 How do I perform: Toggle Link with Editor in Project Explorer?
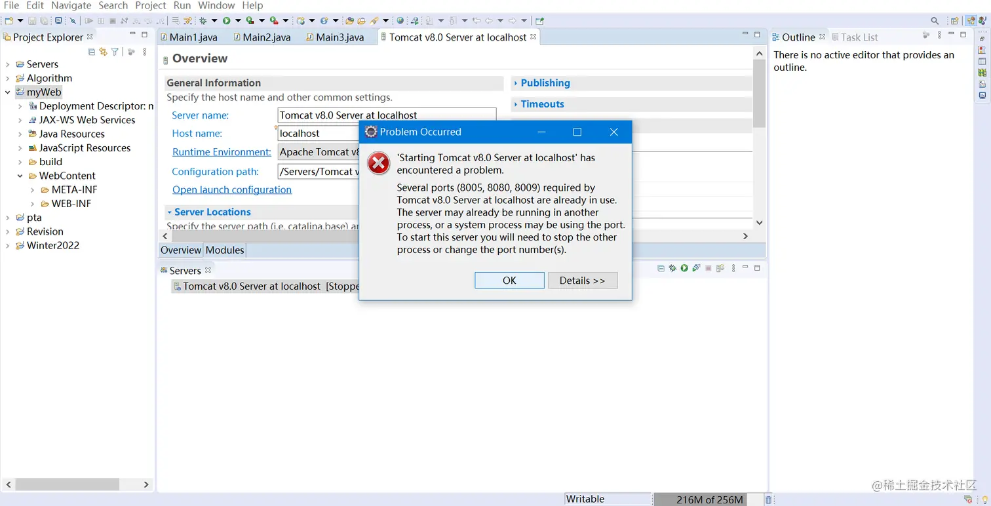103,52
